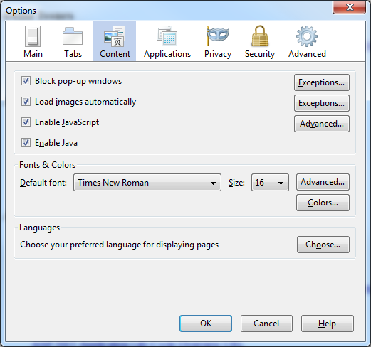Open the Main options panel icon

click(x=33, y=36)
